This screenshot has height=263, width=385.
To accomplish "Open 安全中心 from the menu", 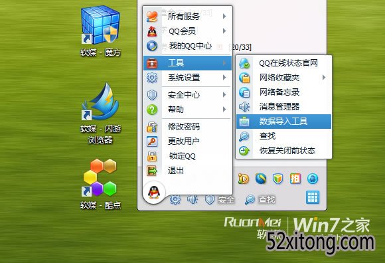I will point(187,95).
